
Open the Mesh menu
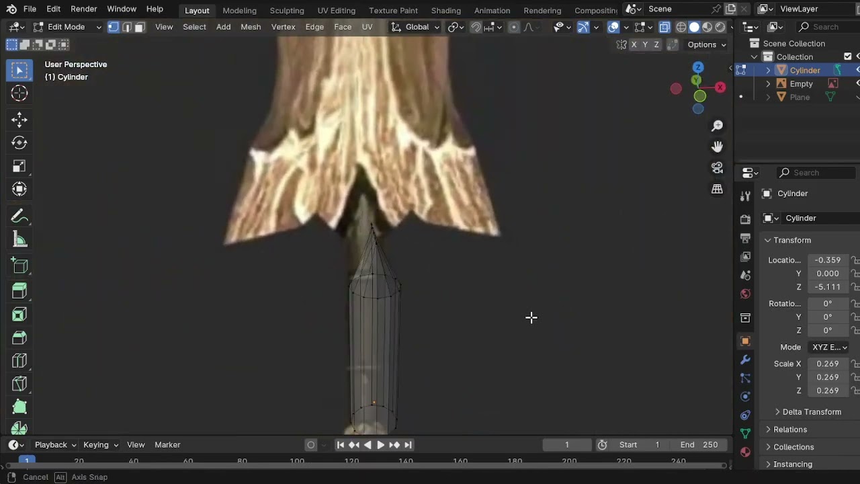pos(251,27)
